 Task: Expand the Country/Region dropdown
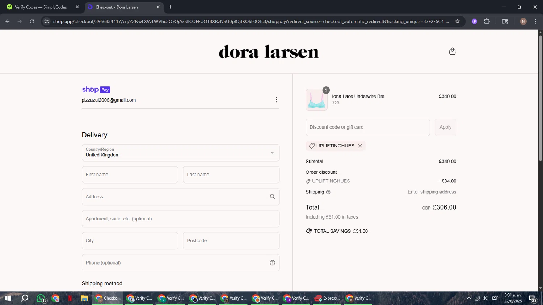[181, 152]
